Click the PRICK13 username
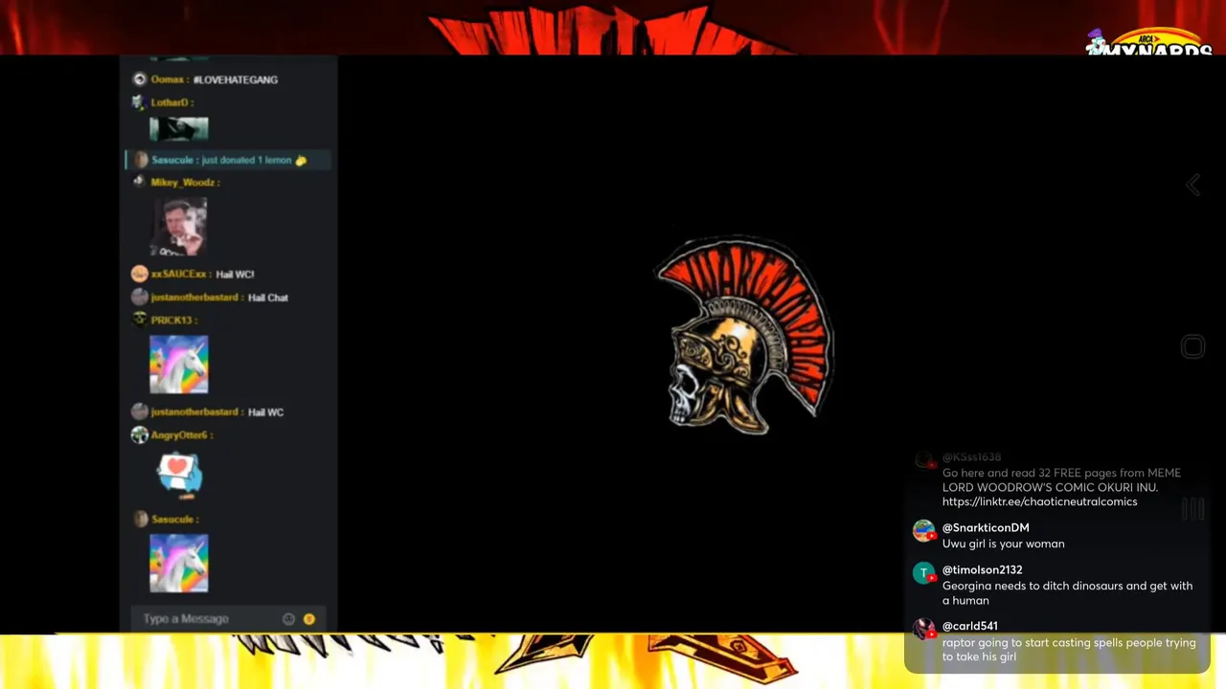The image size is (1226, 689). 171,320
